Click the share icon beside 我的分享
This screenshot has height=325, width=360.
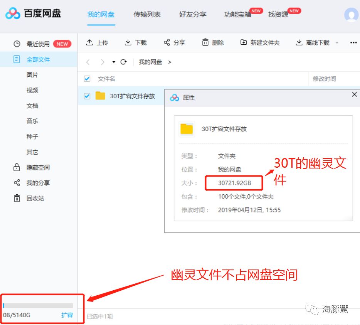click(x=17, y=183)
